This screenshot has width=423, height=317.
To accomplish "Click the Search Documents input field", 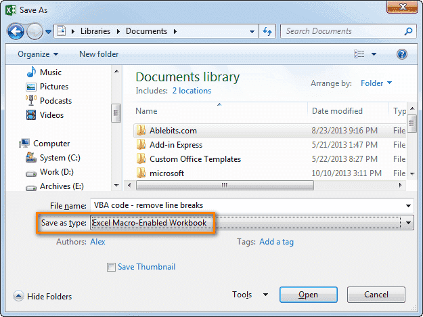I will (x=342, y=31).
